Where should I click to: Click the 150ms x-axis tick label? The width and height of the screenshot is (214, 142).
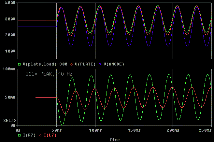(134, 130)
